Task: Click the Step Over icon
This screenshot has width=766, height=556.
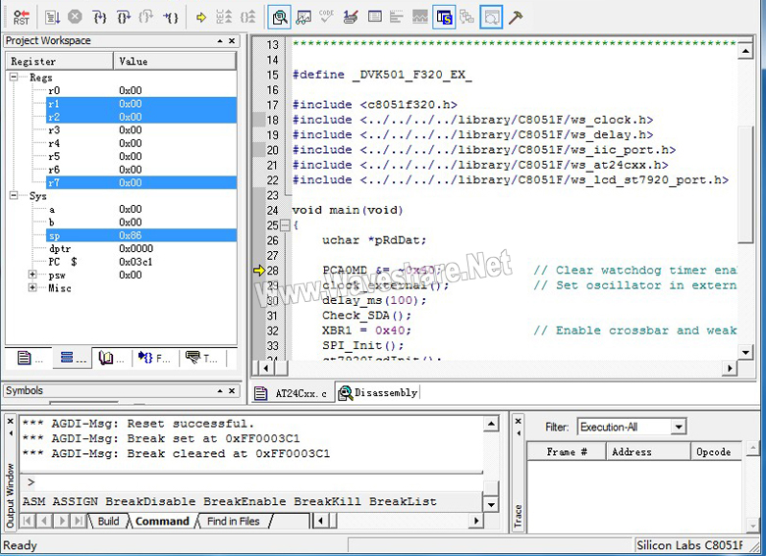Action: click(x=123, y=18)
